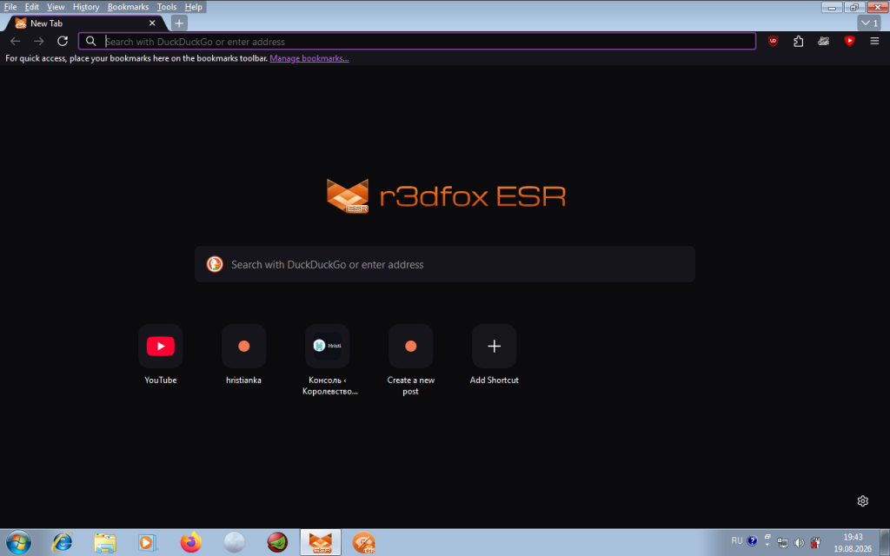Open the View menu
The height and width of the screenshot is (556, 890).
(x=56, y=7)
